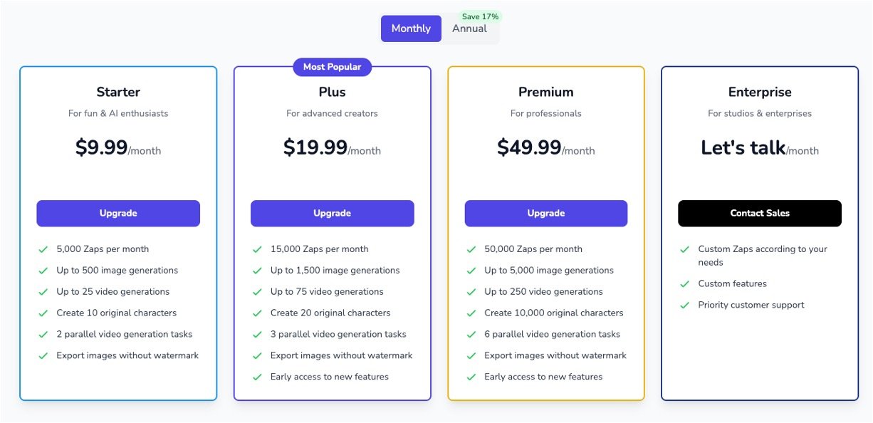The width and height of the screenshot is (873, 423).
Task: Click the Most Popular badge
Action: tap(332, 67)
